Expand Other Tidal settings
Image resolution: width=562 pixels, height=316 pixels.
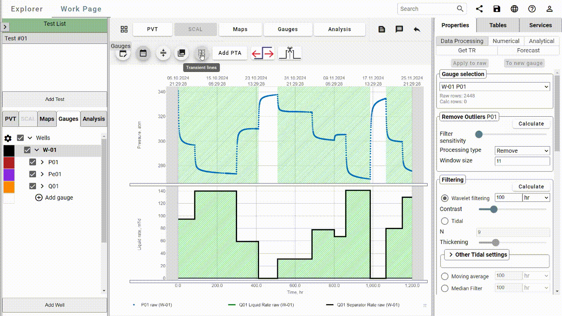point(477,255)
